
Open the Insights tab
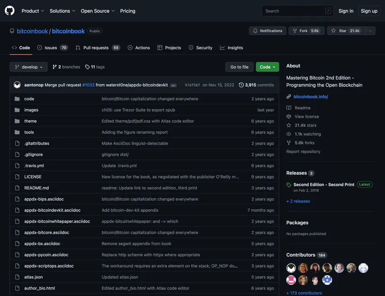coord(231,48)
